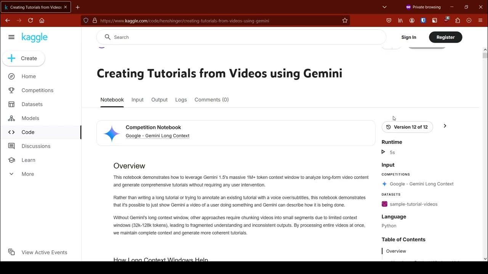Open the browser library icon

pyautogui.click(x=400, y=21)
